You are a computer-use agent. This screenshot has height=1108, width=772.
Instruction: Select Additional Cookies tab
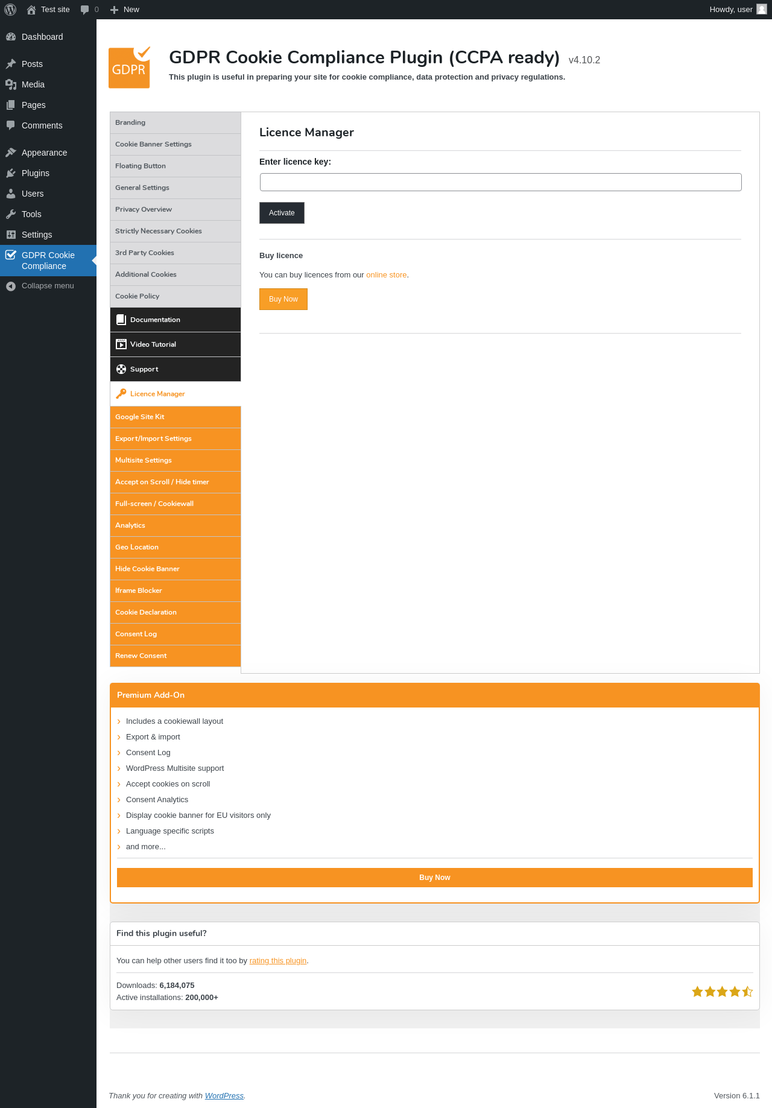click(x=176, y=274)
